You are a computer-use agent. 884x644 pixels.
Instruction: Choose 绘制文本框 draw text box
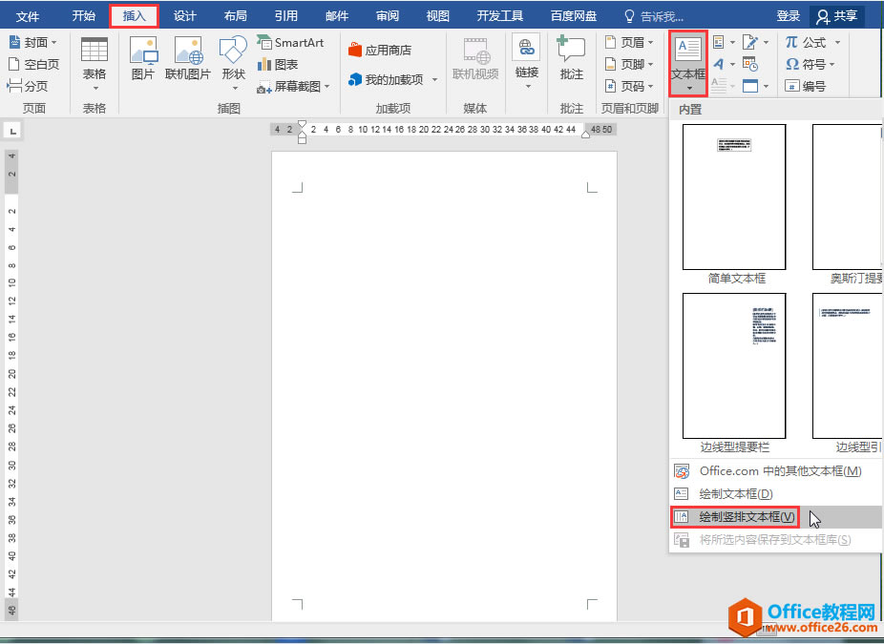pos(776,494)
